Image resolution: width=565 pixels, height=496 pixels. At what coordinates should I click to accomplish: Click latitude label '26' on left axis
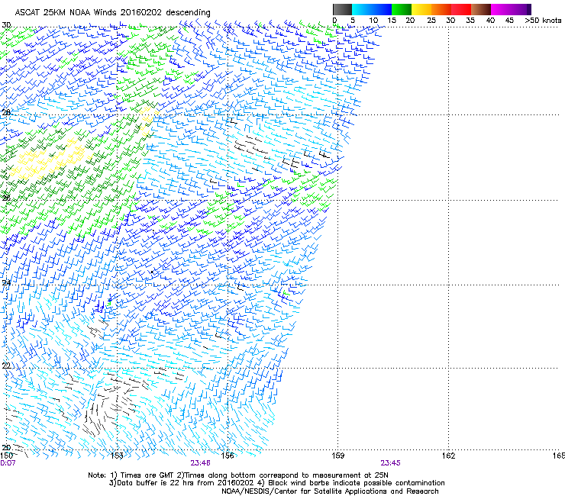tap(6, 198)
